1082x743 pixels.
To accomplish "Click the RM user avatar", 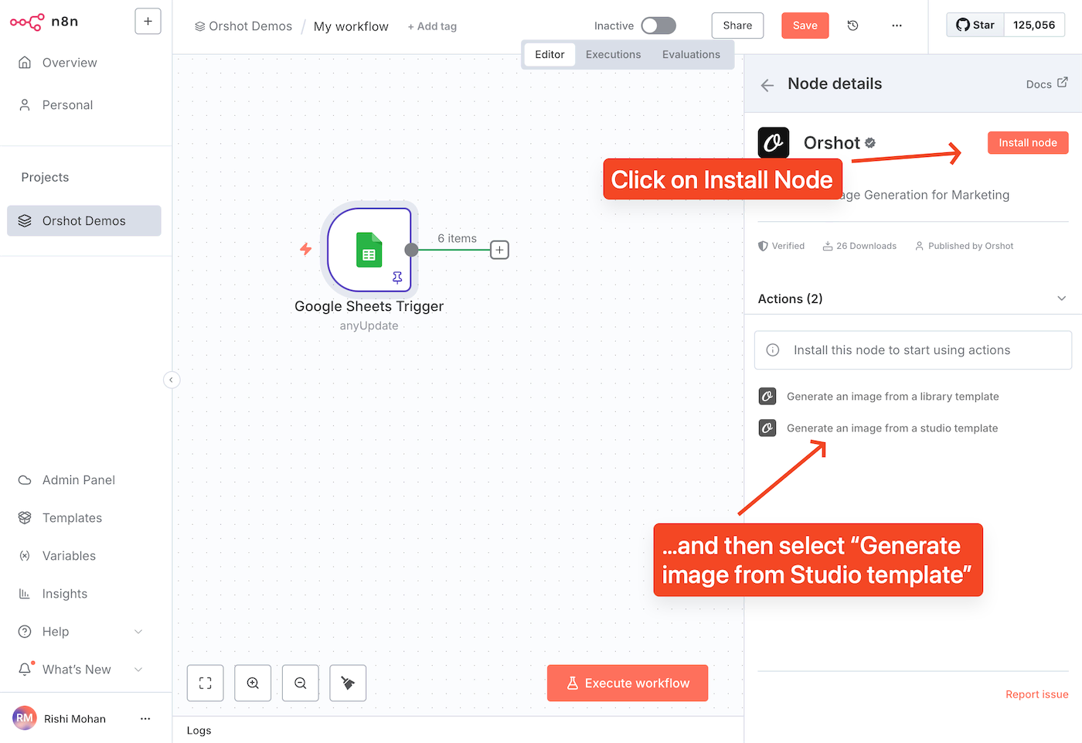I will (25, 718).
